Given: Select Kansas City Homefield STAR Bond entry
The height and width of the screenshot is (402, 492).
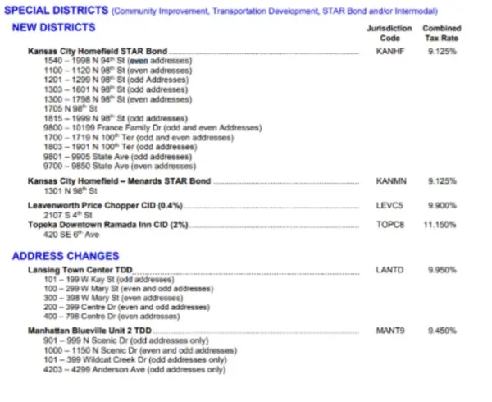Looking at the screenshot, I should (x=98, y=51).
